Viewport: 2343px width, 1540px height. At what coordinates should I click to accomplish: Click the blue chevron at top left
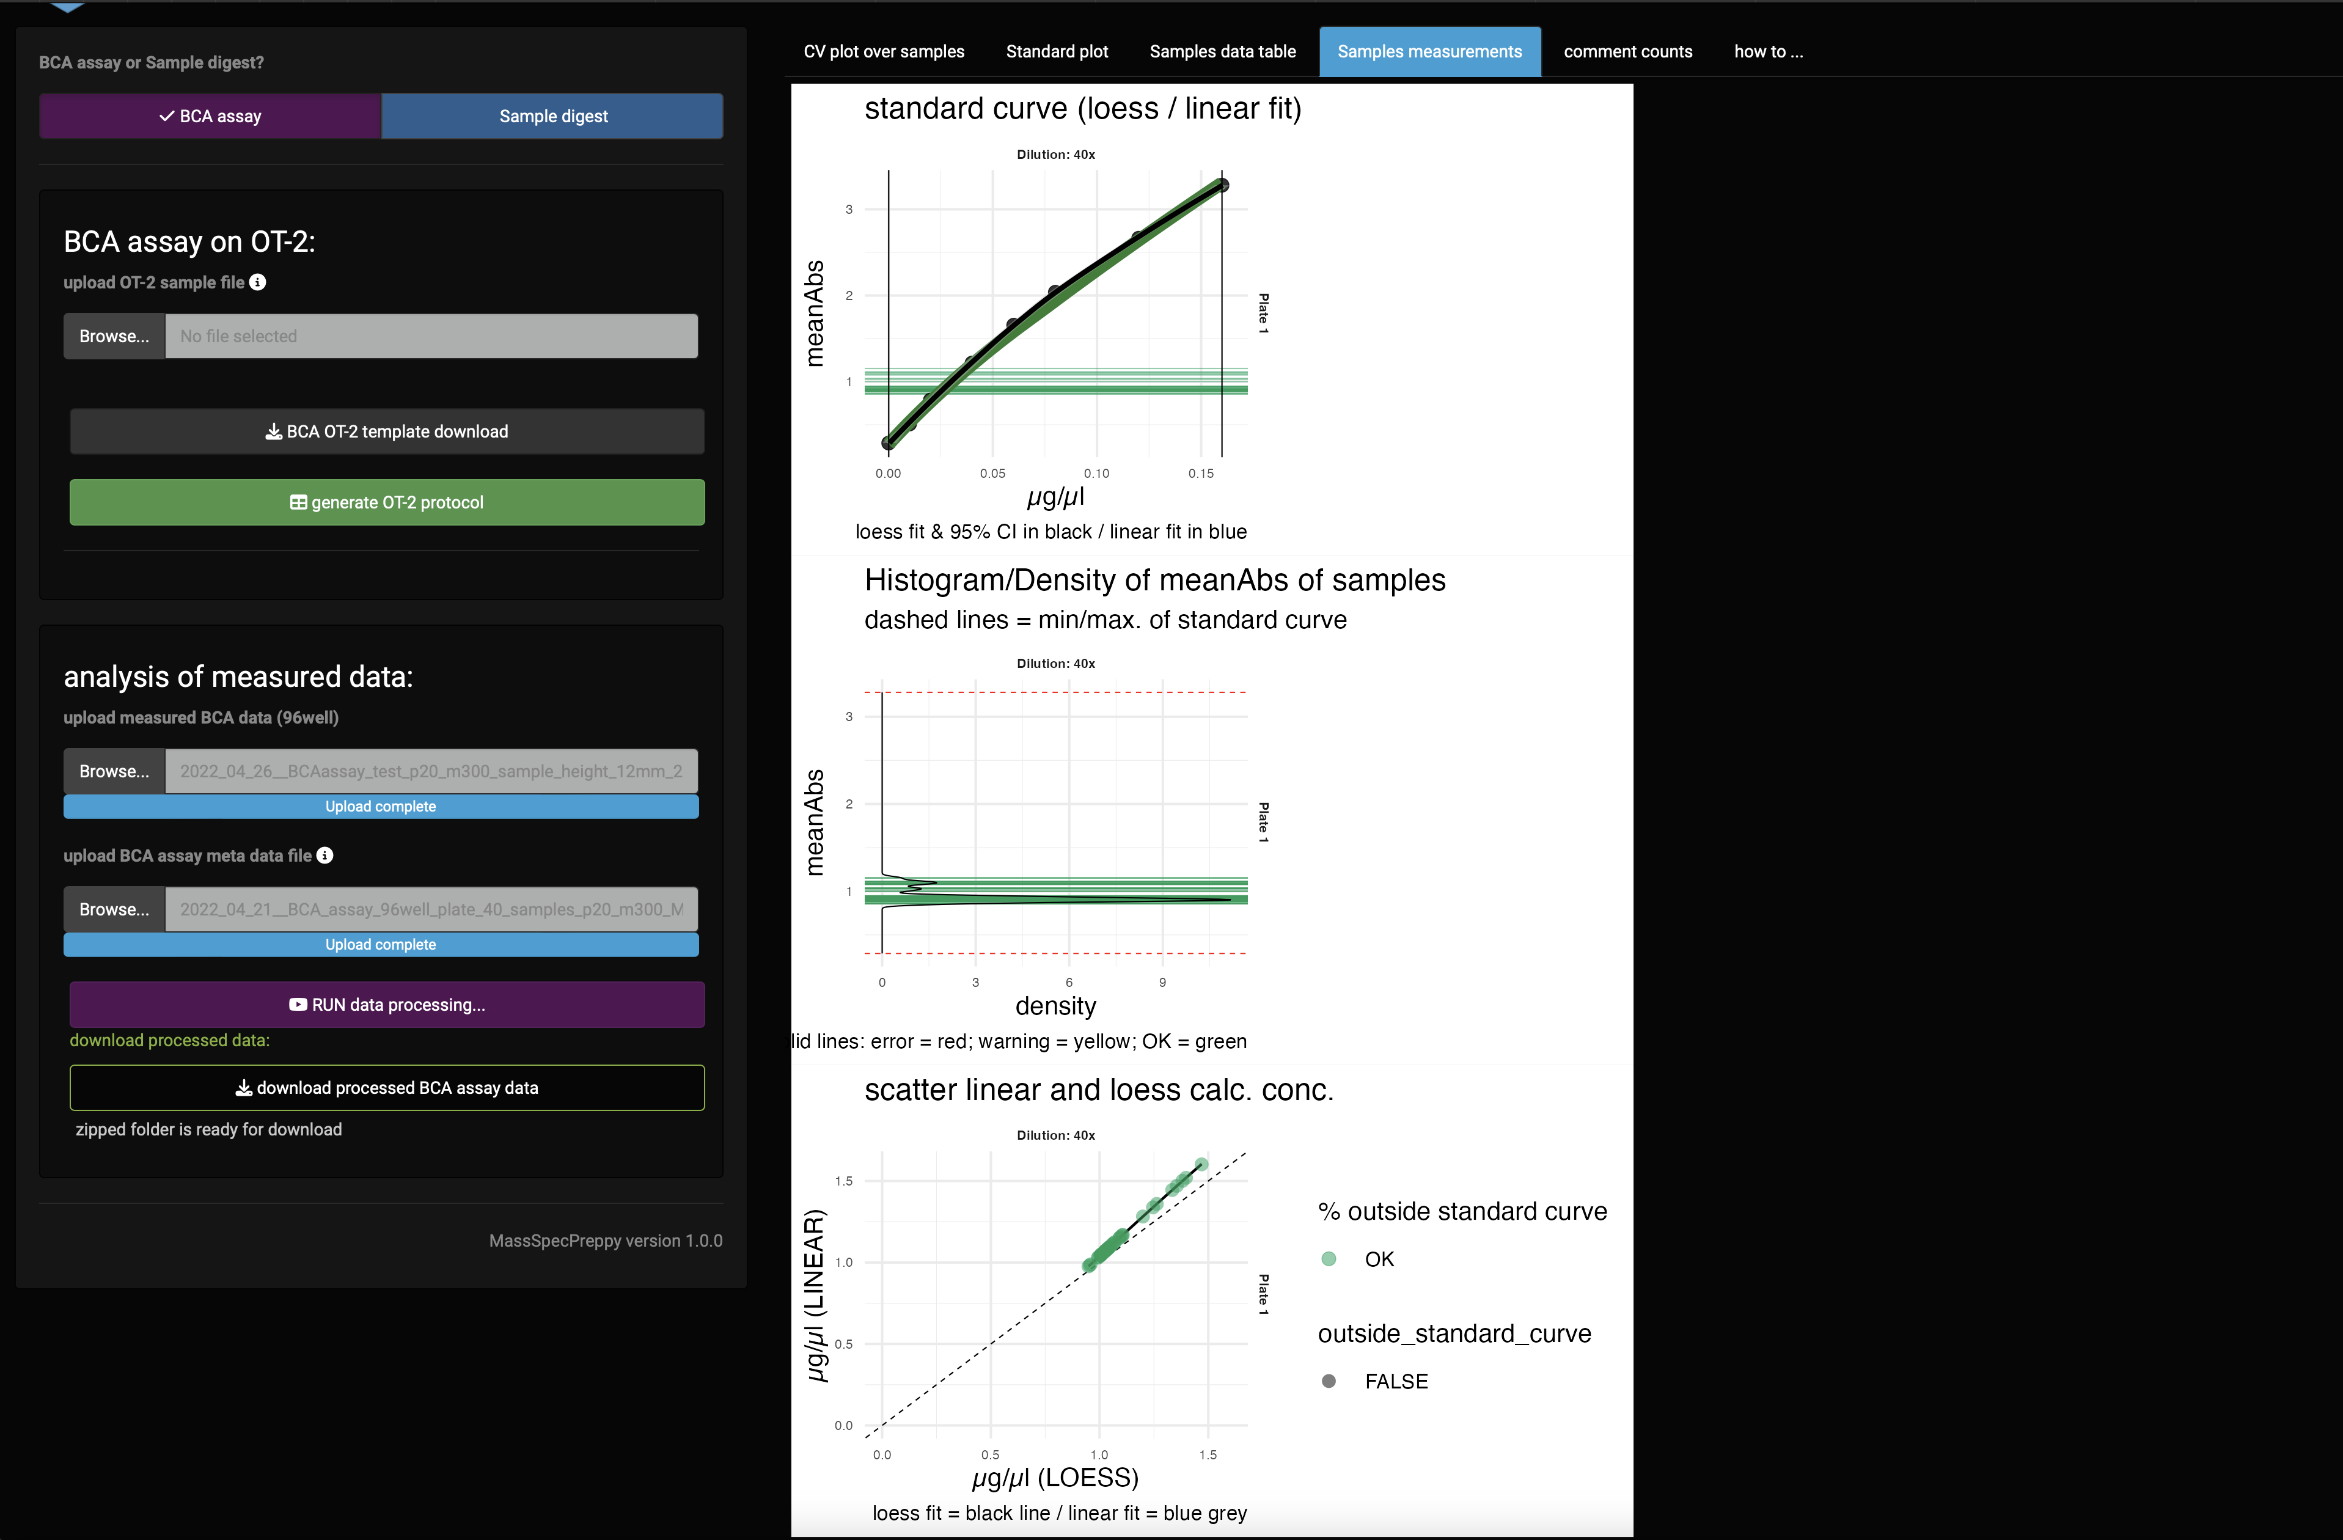pos(67,6)
